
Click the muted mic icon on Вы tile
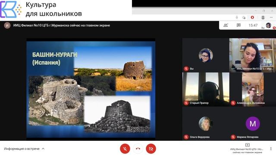click(x=186, y=69)
